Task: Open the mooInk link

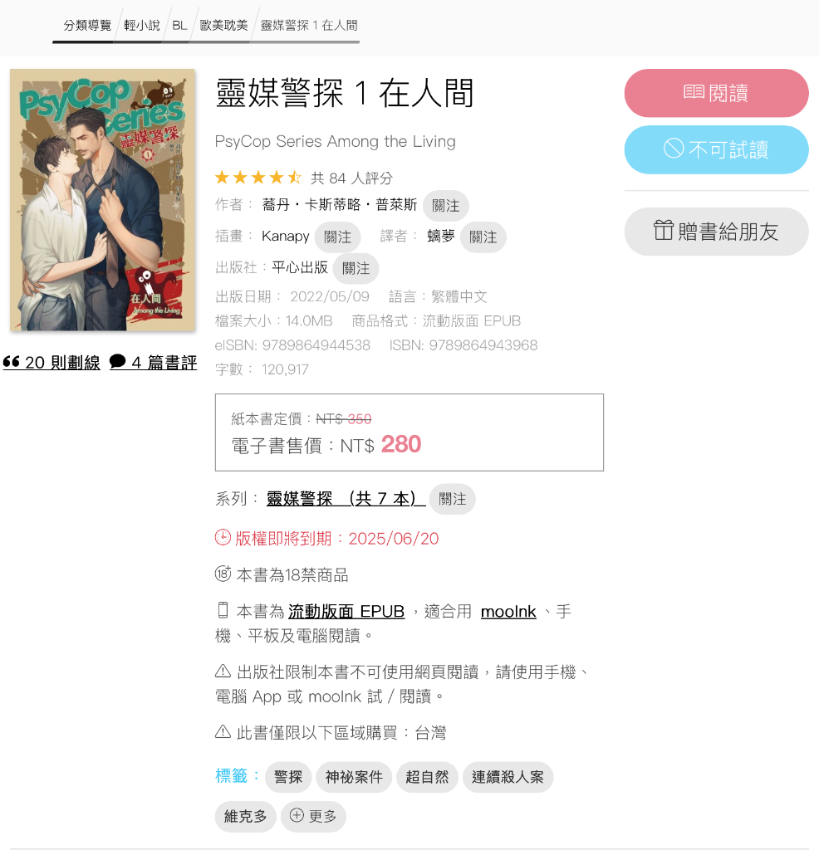Action: (508, 612)
